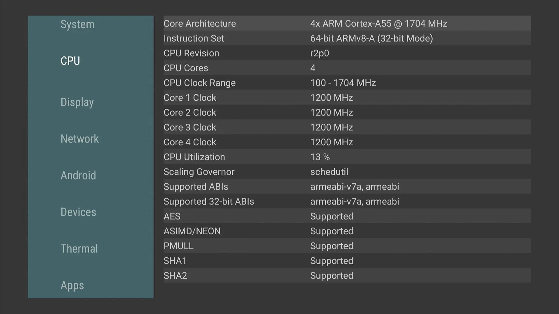Select the CPU sidebar category
559x314 pixels.
tap(70, 61)
